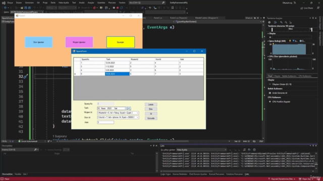Open the İşlem process dropdown
Screen dimensions: 323x181
(27, 12)
